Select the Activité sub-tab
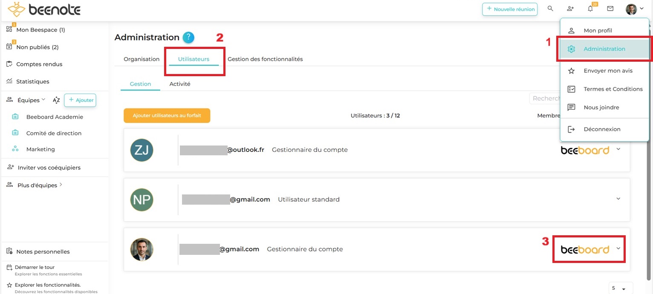This screenshot has height=294, width=653. [x=180, y=84]
